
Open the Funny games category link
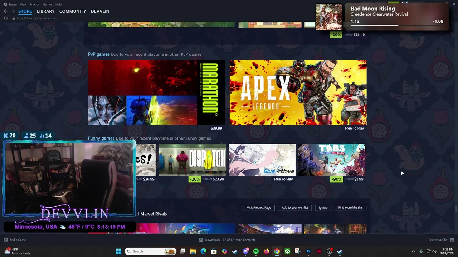101,138
